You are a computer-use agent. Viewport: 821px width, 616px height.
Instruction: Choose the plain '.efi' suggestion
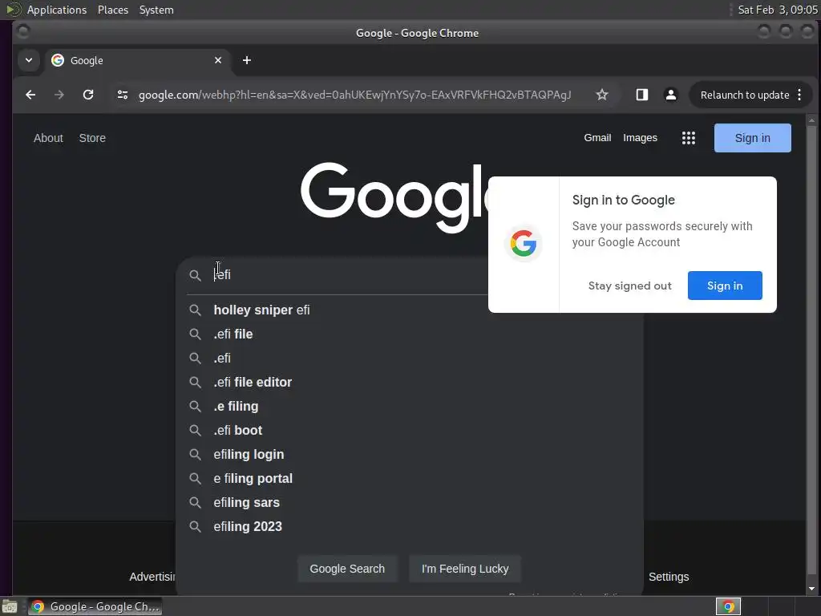[x=410, y=359]
